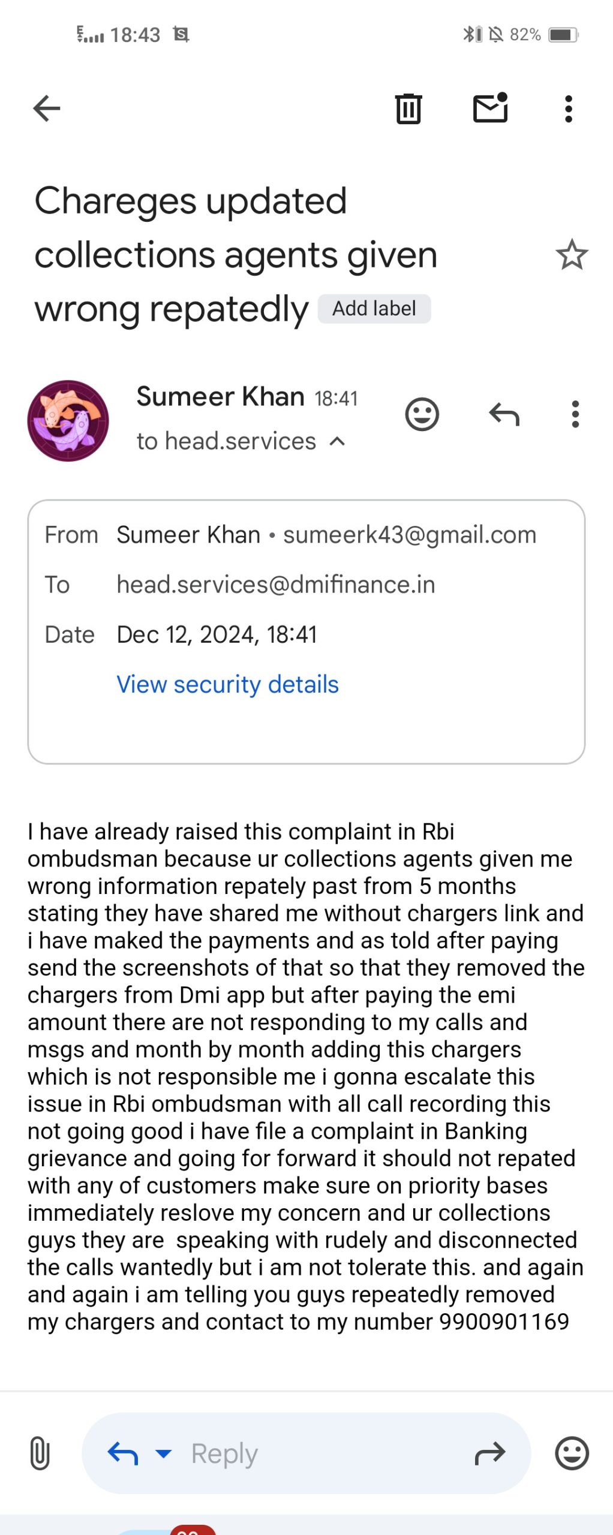The height and width of the screenshot is (1535, 613).
Task: Open reply type dropdown arrow
Action: [163, 1453]
